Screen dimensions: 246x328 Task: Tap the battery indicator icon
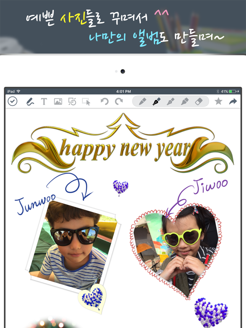[233, 91]
